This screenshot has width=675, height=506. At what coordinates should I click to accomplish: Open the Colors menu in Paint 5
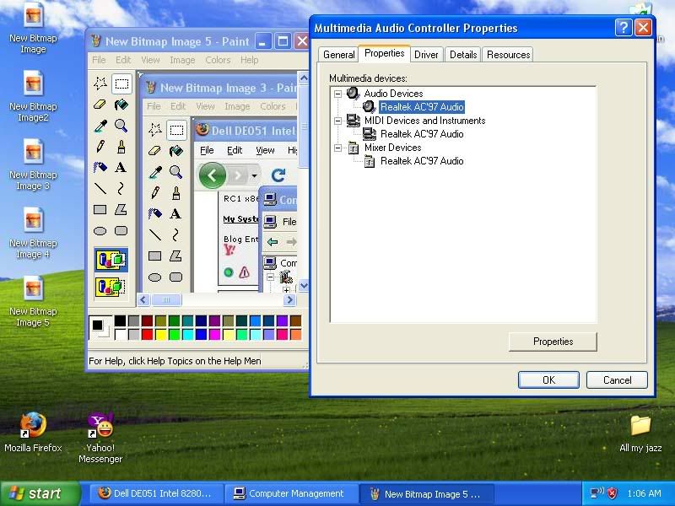pyautogui.click(x=218, y=60)
